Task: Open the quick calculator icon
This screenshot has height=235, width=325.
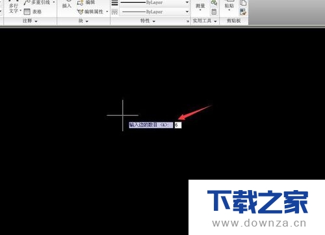Action: pos(214,12)
